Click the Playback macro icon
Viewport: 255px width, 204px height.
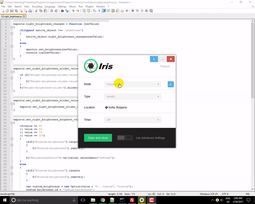tap(142, 11)
